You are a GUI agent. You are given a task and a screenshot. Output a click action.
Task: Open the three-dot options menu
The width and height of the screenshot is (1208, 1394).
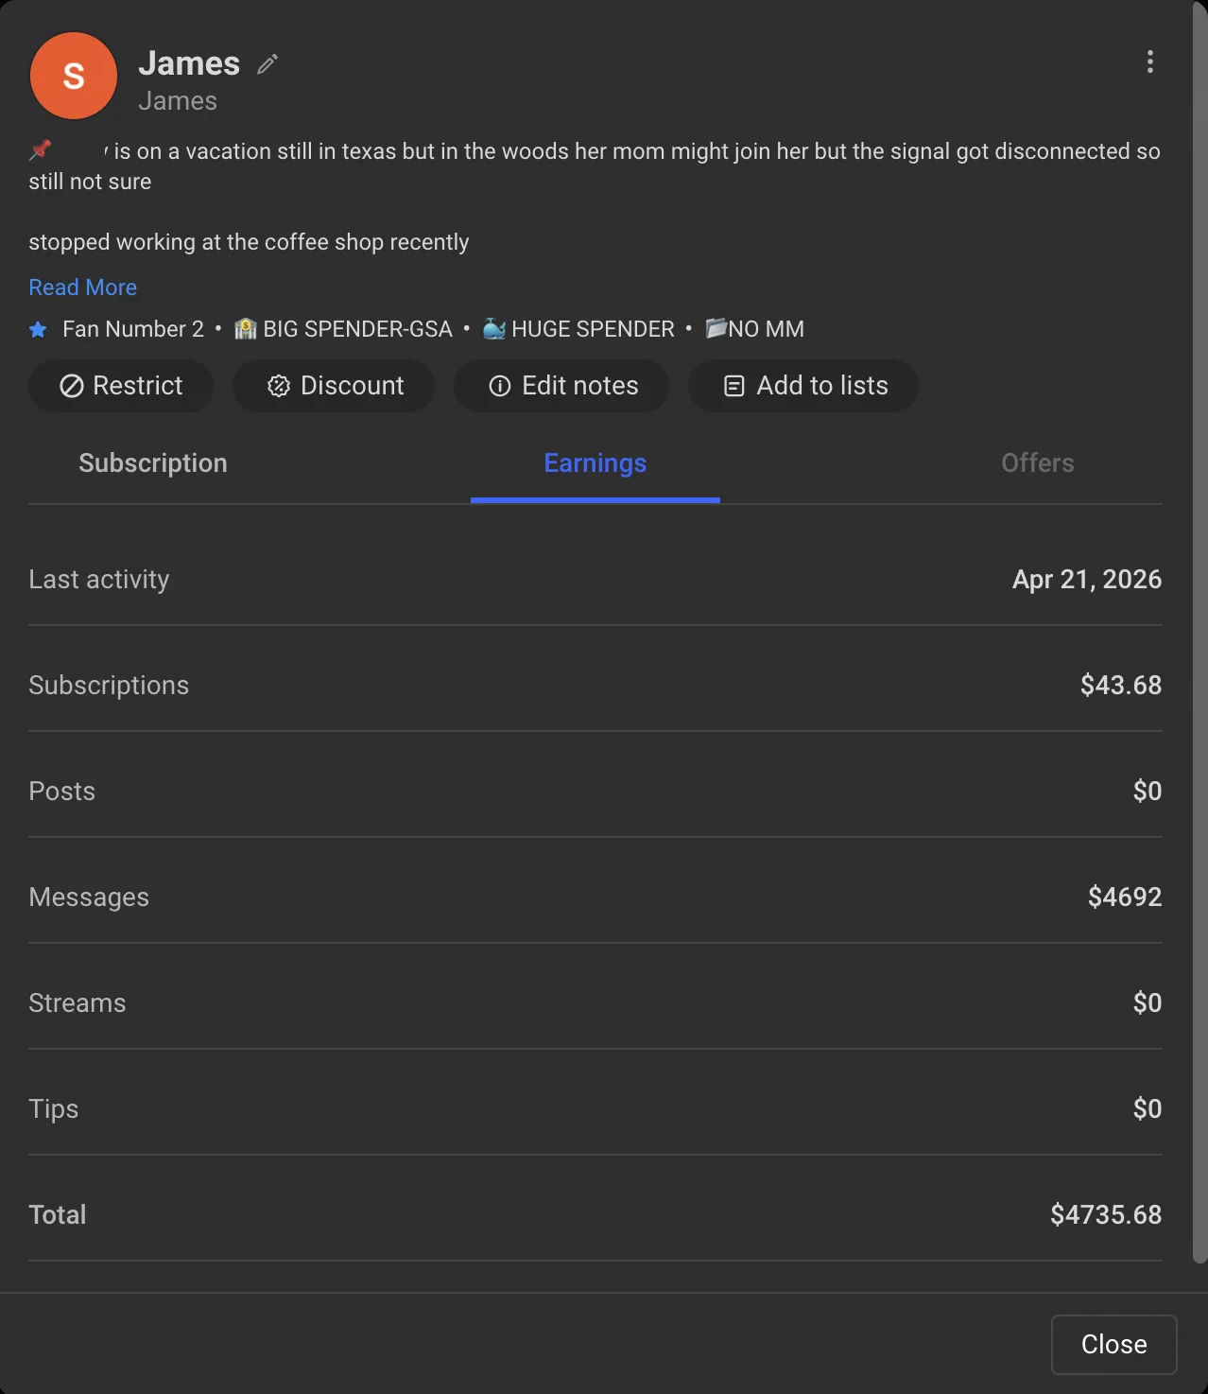tap(1149, 62)
